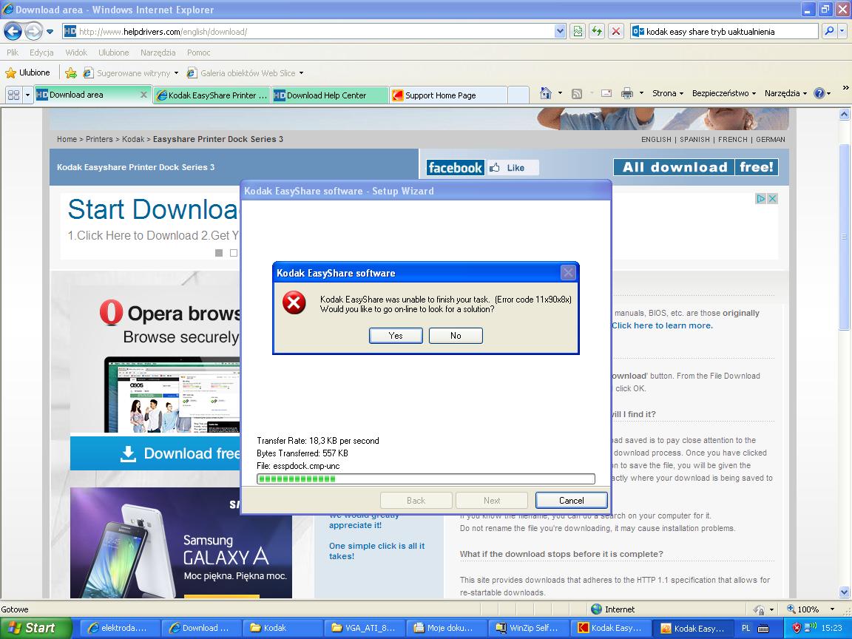Click the IE Back navigation arrow

(x=13, y=32)
